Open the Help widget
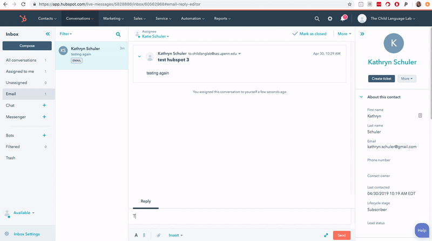The image size is (432, 241). [422, 230]
